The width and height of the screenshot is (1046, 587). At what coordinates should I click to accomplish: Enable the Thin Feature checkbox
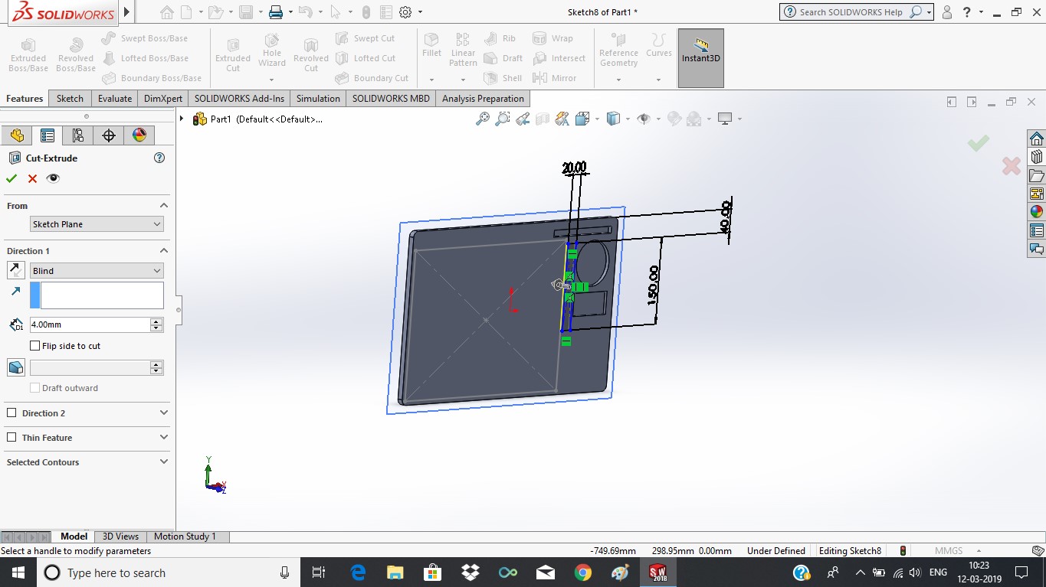pyautogui.click(x=11, y=438)
